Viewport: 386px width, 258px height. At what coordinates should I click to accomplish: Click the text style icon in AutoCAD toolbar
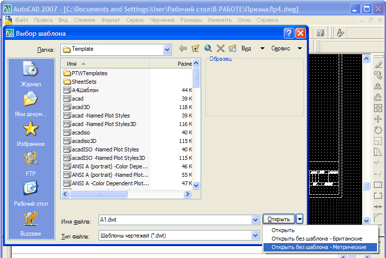click(x=341, y=33)
